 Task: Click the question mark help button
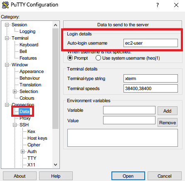tap(158, 5)
